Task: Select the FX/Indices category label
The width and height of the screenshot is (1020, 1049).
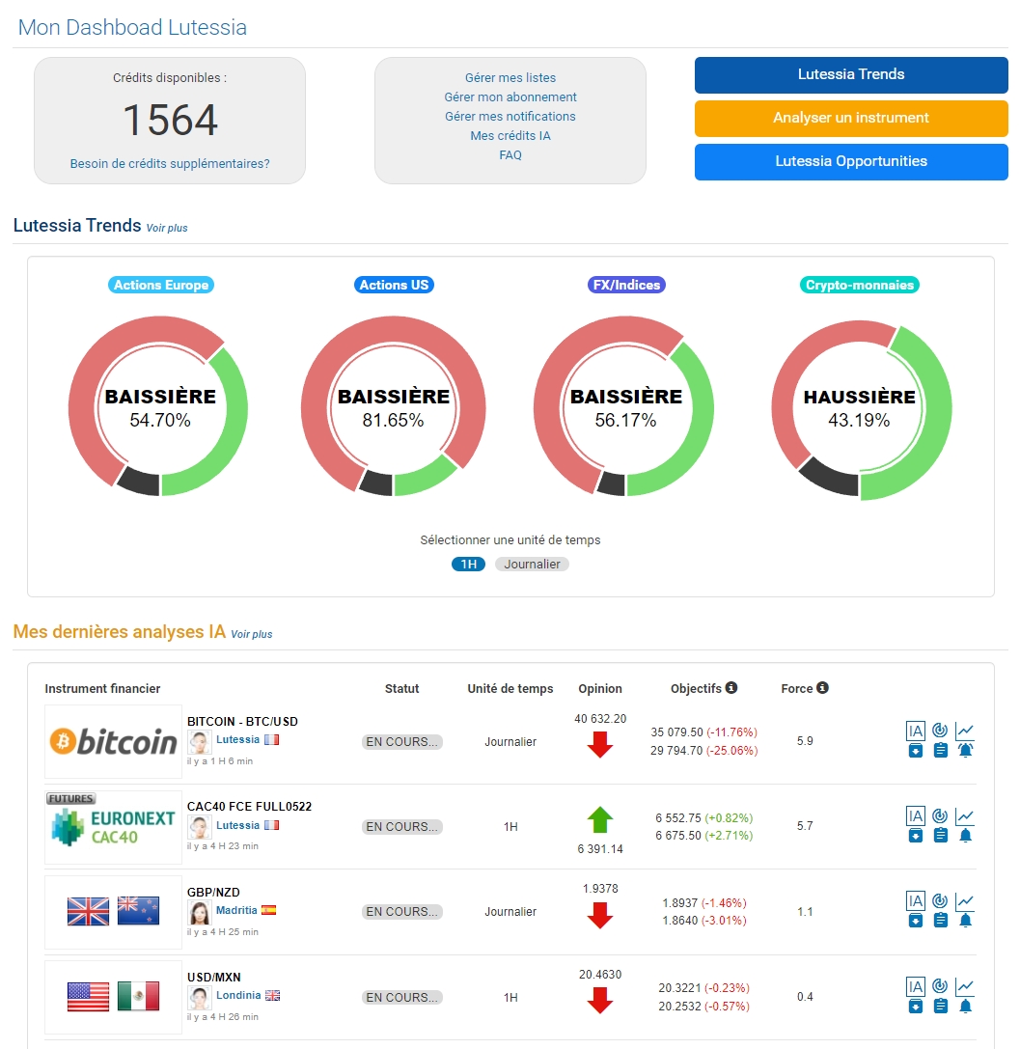Action: pos(626,285)
